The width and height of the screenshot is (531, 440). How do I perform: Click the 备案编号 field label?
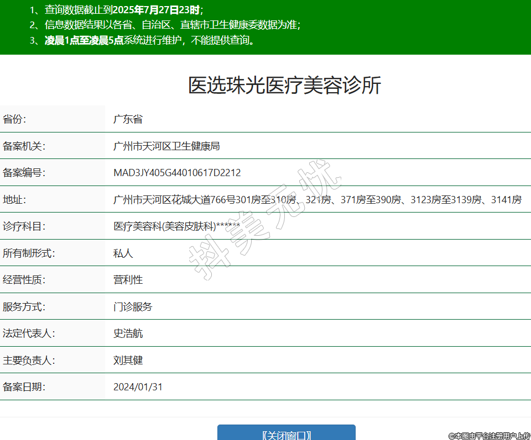[24, 173]
